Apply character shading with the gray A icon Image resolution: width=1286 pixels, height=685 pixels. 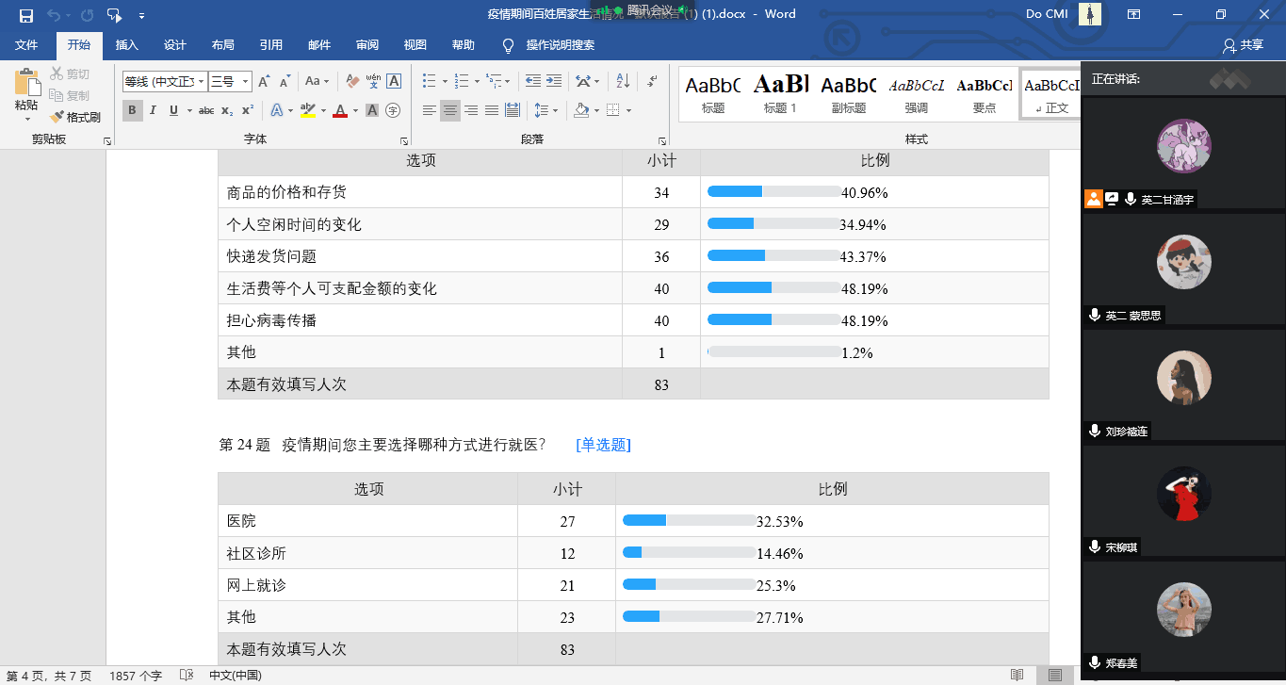point(372,110)
